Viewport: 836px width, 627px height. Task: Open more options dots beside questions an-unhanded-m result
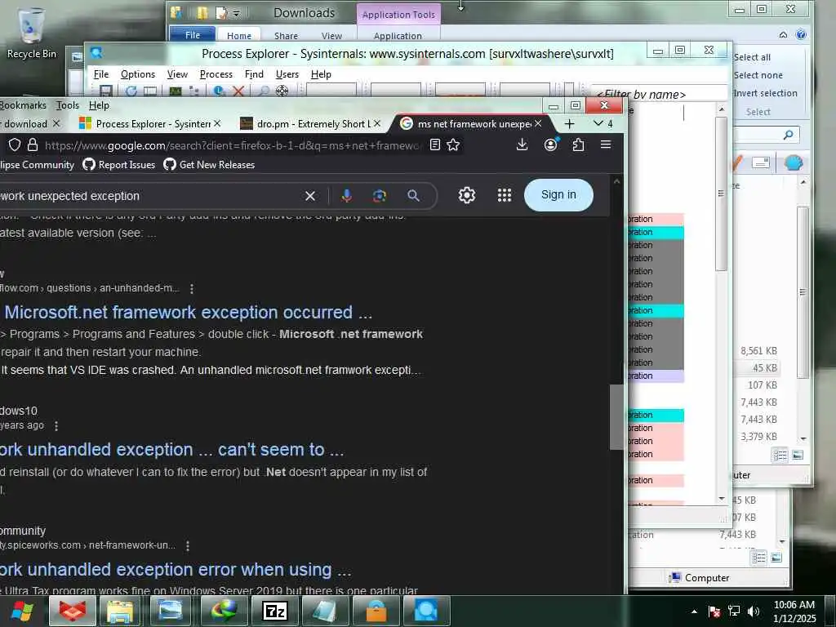coord(192,288)
